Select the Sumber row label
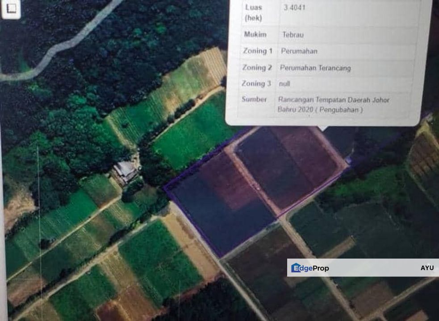The image size is (439, 321). [x=254, y=99]
